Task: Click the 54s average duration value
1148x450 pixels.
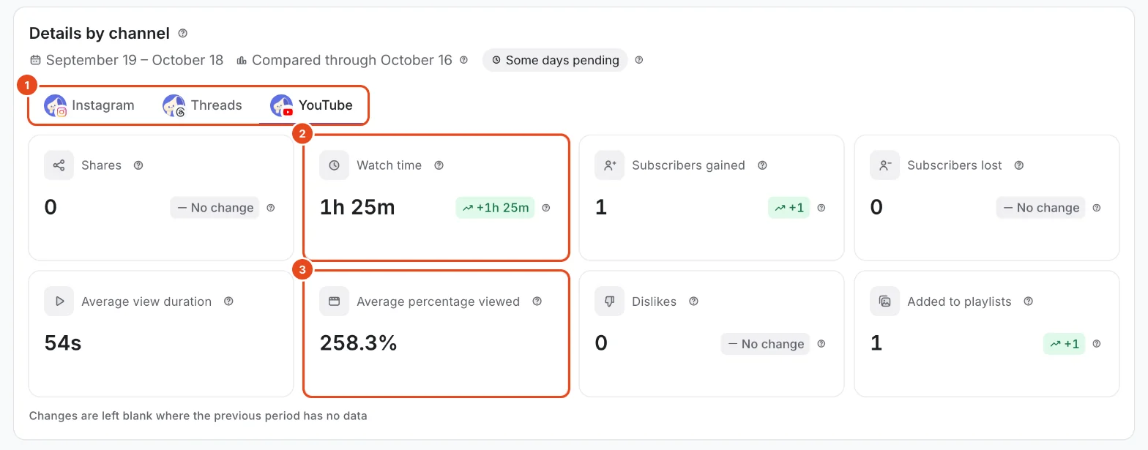Action: 63,343
